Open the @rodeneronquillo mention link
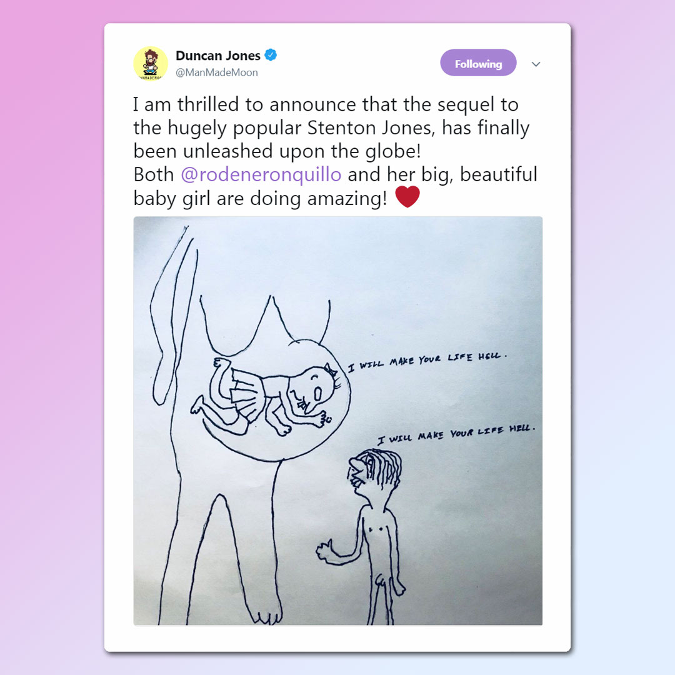 (261, 175)
